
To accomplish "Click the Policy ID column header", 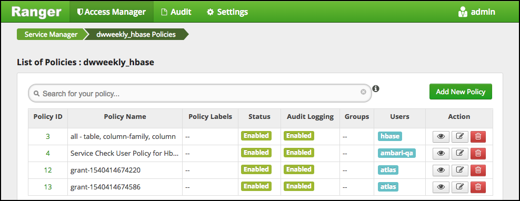I will [x=48, y=117].
